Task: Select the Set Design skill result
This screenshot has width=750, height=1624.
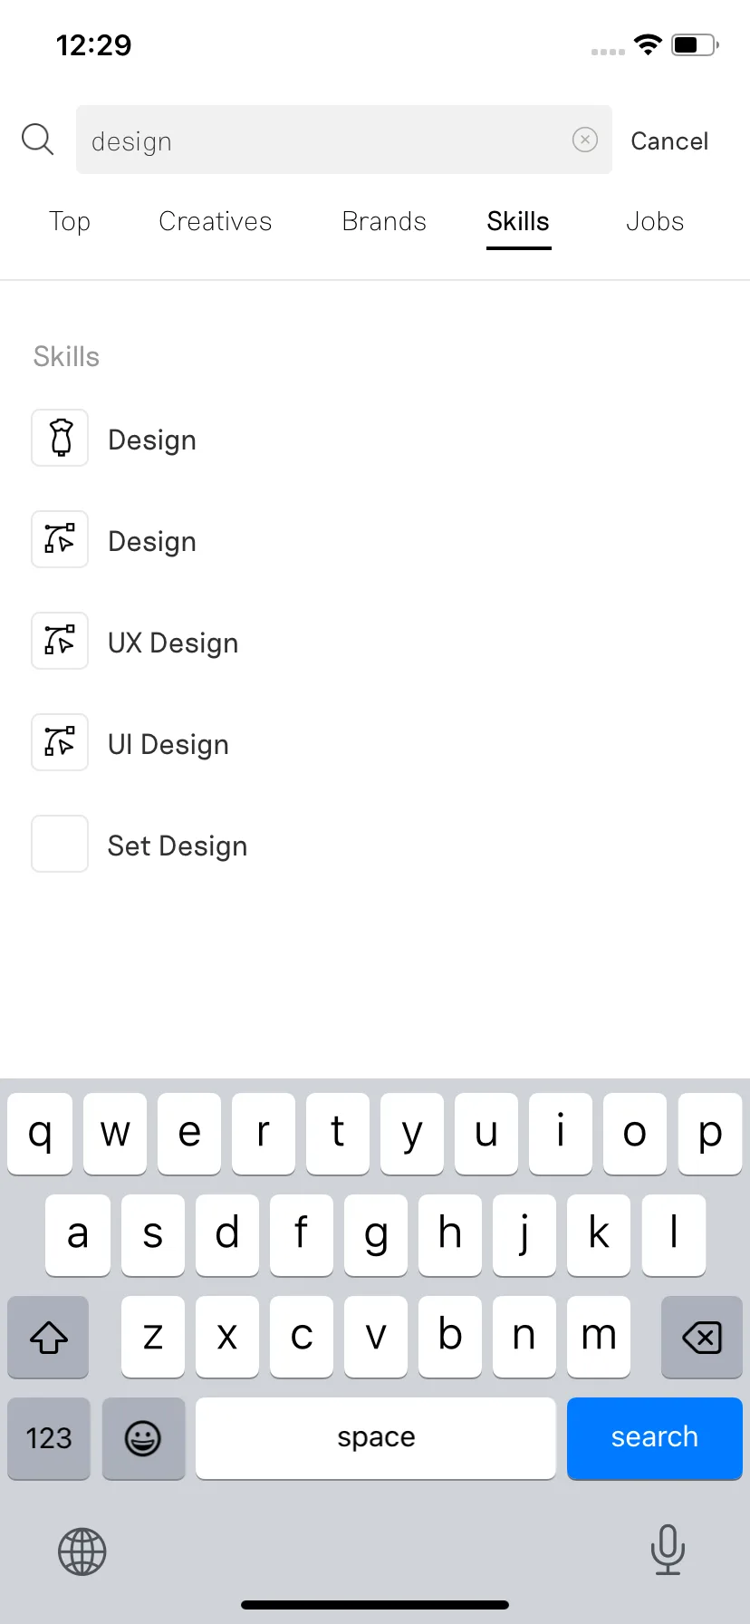Action: (x=375, y=845)
